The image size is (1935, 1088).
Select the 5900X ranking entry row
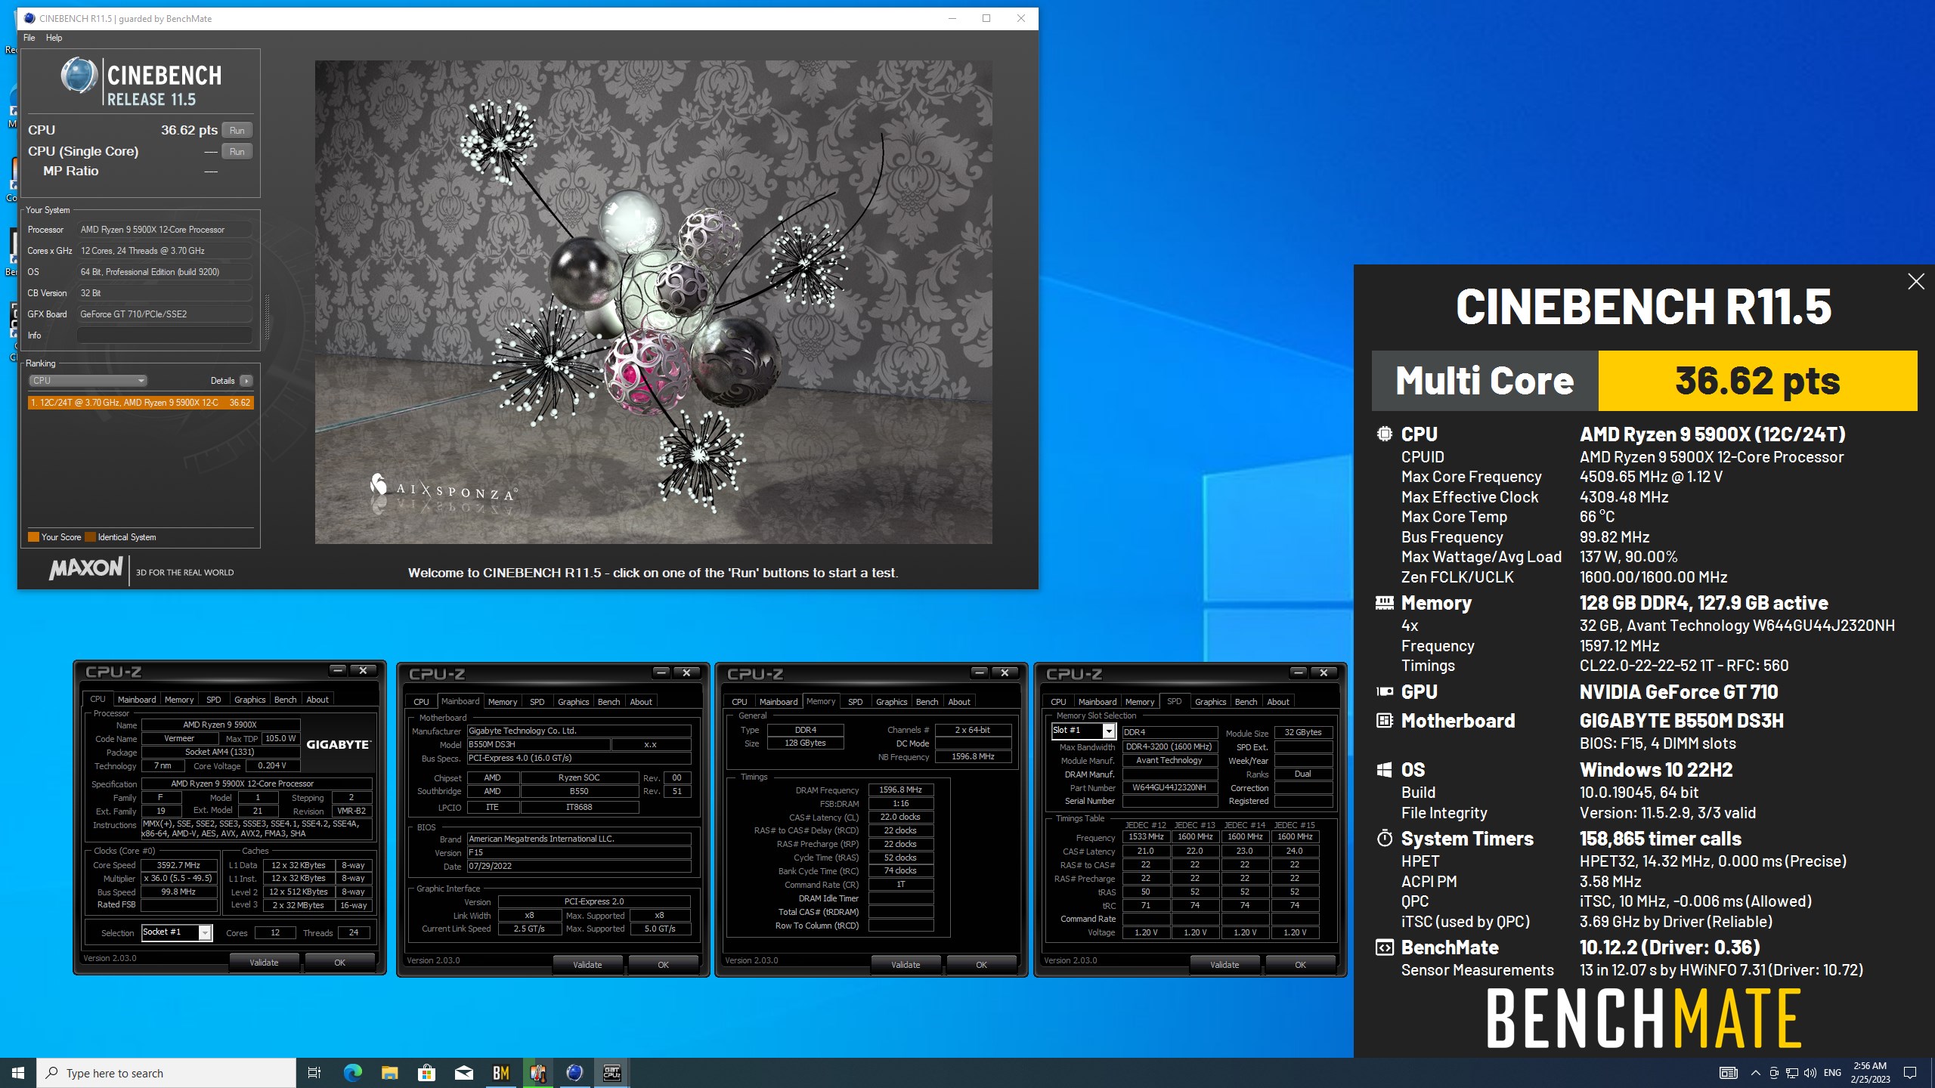(x=141, y=403)
